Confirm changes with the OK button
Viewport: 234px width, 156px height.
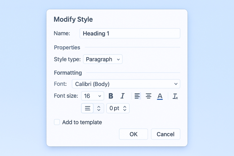point(133,134)
